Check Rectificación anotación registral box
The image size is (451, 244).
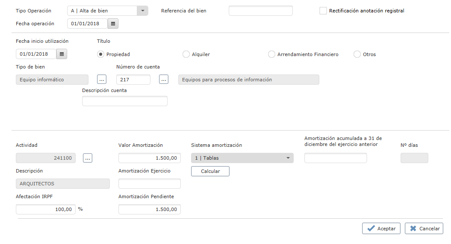323,11
